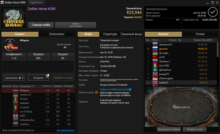Click the China flag next to Luo Xi Xiang
Image resolution: width=220 pixels, height=134 pixels.
(15, 111)
